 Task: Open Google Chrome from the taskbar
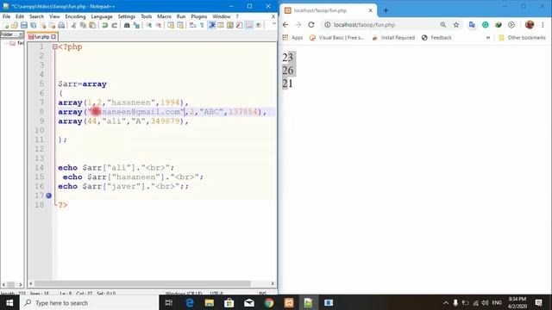pos(269,302)
